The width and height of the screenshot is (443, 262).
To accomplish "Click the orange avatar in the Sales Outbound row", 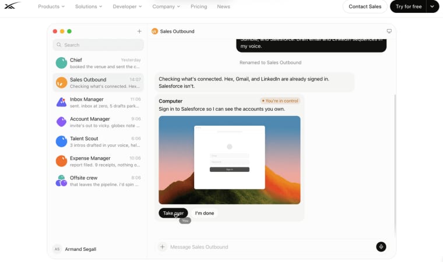I will click(61, 83).
